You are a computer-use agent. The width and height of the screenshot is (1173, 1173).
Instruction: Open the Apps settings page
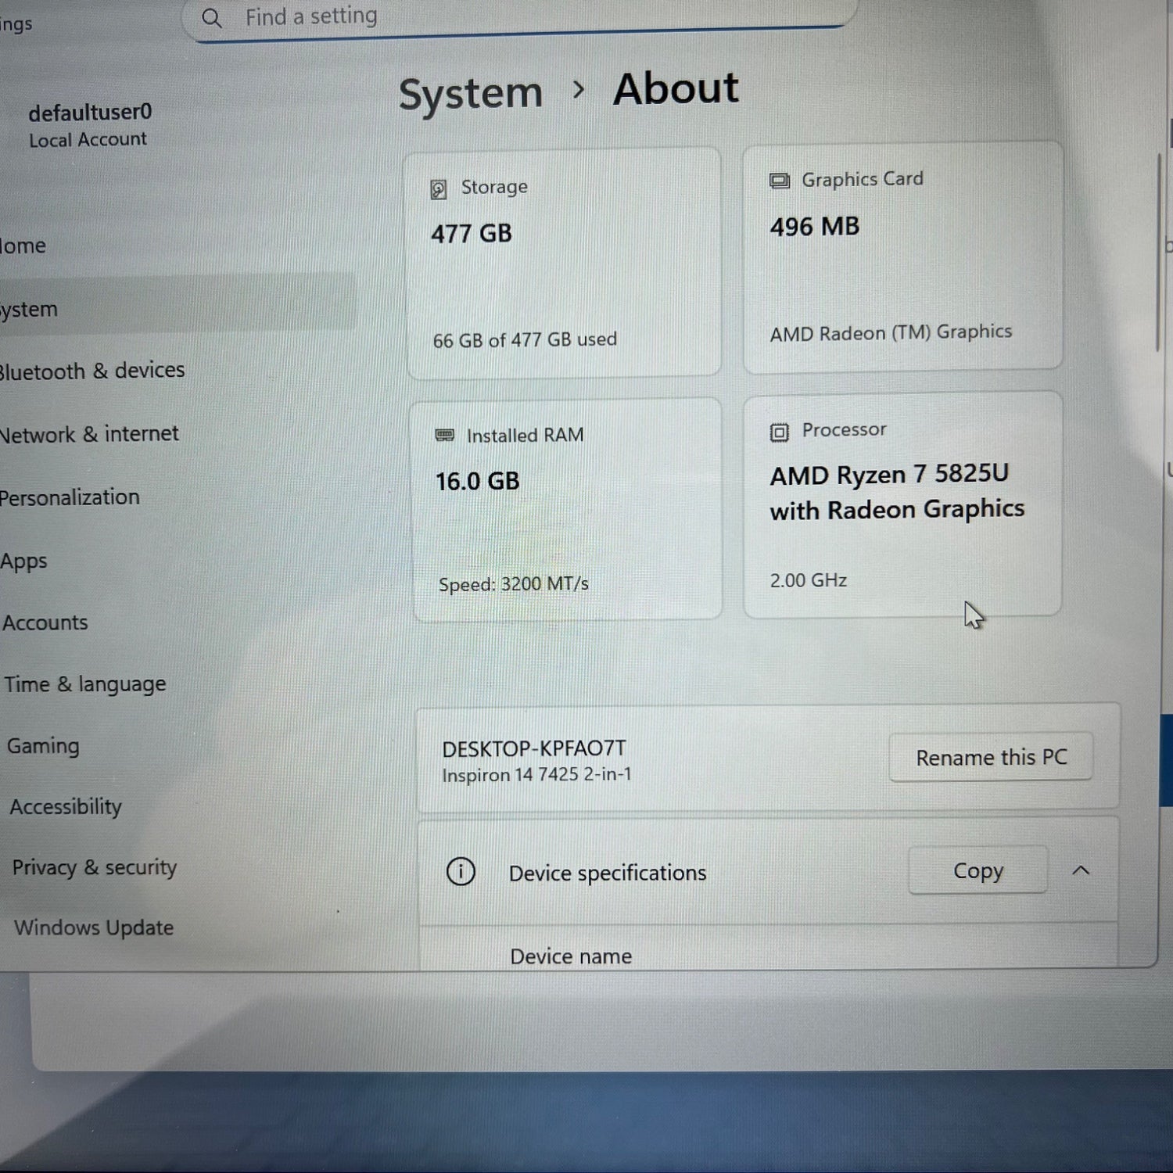(x=23, y=561)
